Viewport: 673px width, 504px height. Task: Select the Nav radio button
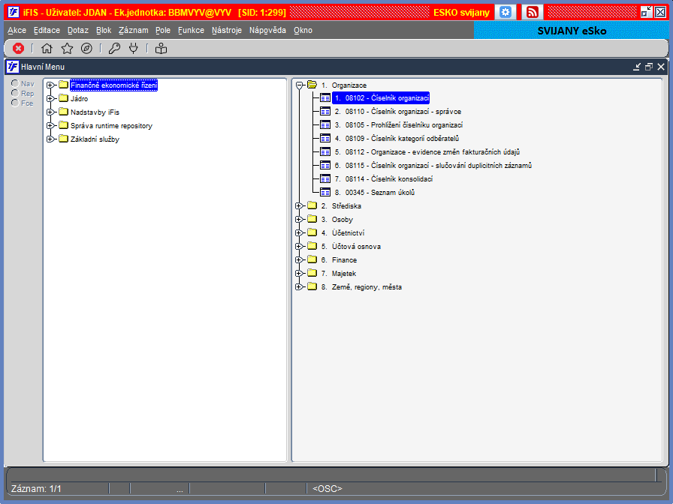coord(15,83)
